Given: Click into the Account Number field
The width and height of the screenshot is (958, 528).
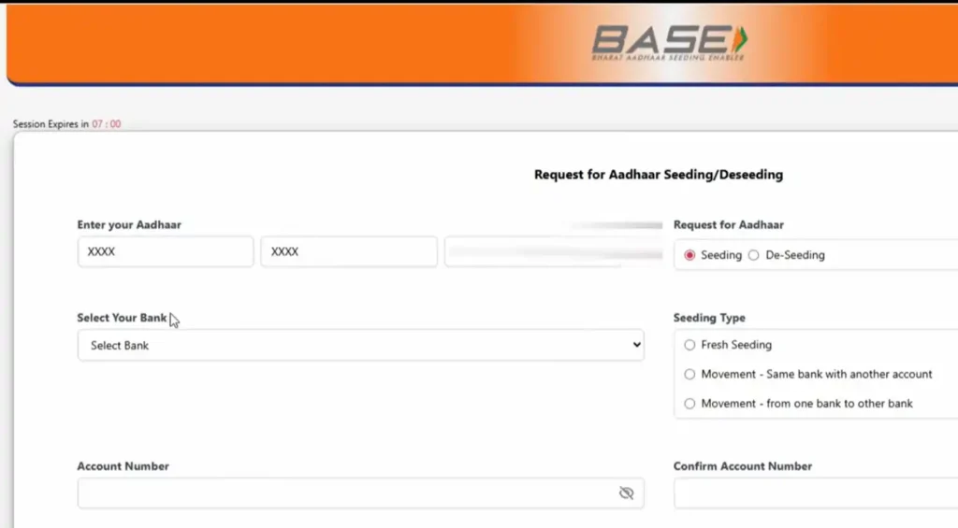Looking at the screenshot, I should point(360,492).
